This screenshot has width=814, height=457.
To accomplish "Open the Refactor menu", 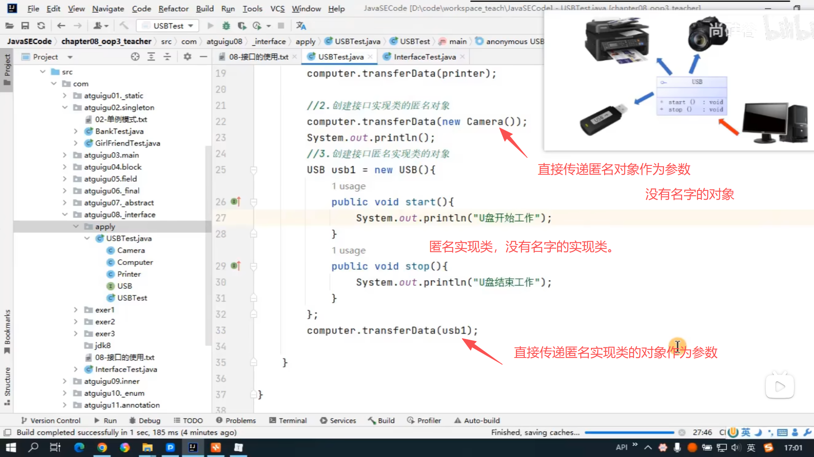I will pyautogui.click(x=173, y=8).
